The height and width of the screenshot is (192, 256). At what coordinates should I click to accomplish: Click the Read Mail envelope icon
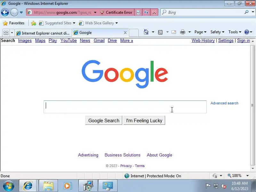[x=174, y=32]
